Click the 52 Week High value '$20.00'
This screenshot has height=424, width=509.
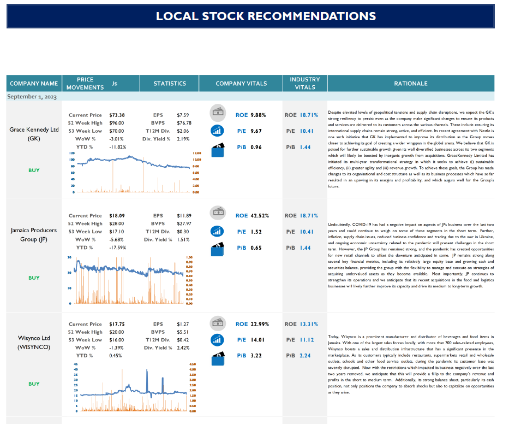[x=117, y=332]
